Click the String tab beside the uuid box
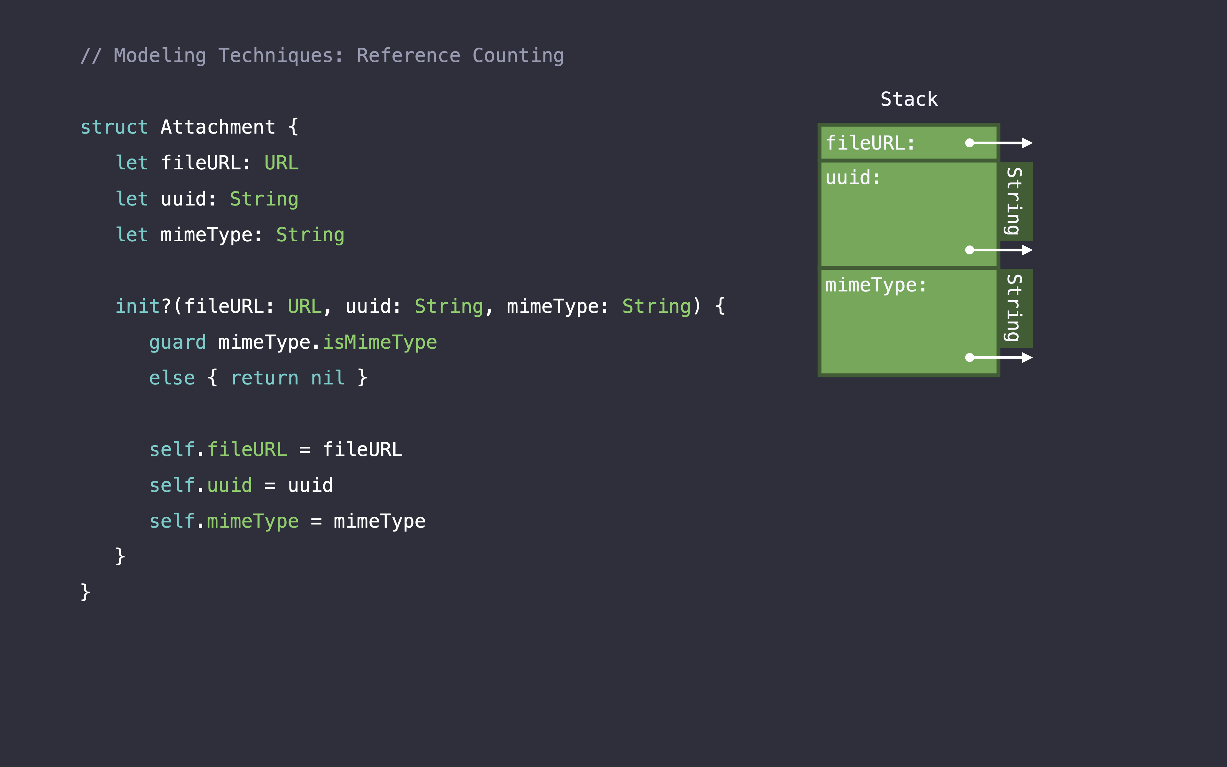1227x767 pixels. [1015, 201]
